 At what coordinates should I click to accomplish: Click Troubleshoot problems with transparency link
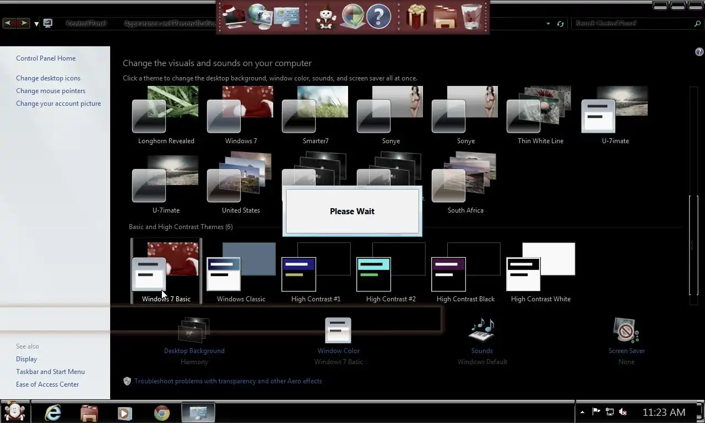[228, 381]
